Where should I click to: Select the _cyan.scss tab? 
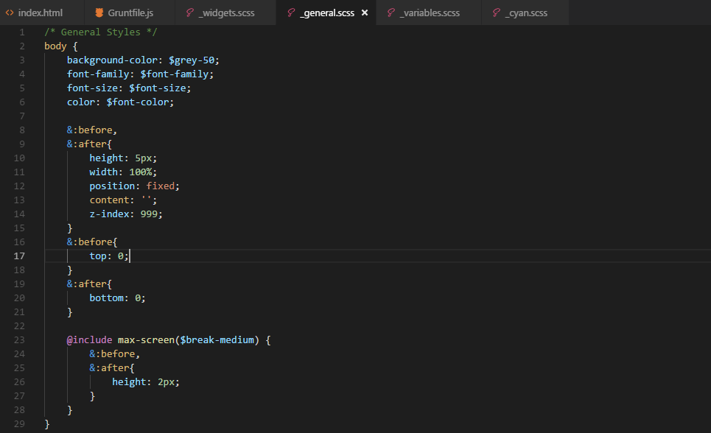pyautogui.click(x=526, y=13)
